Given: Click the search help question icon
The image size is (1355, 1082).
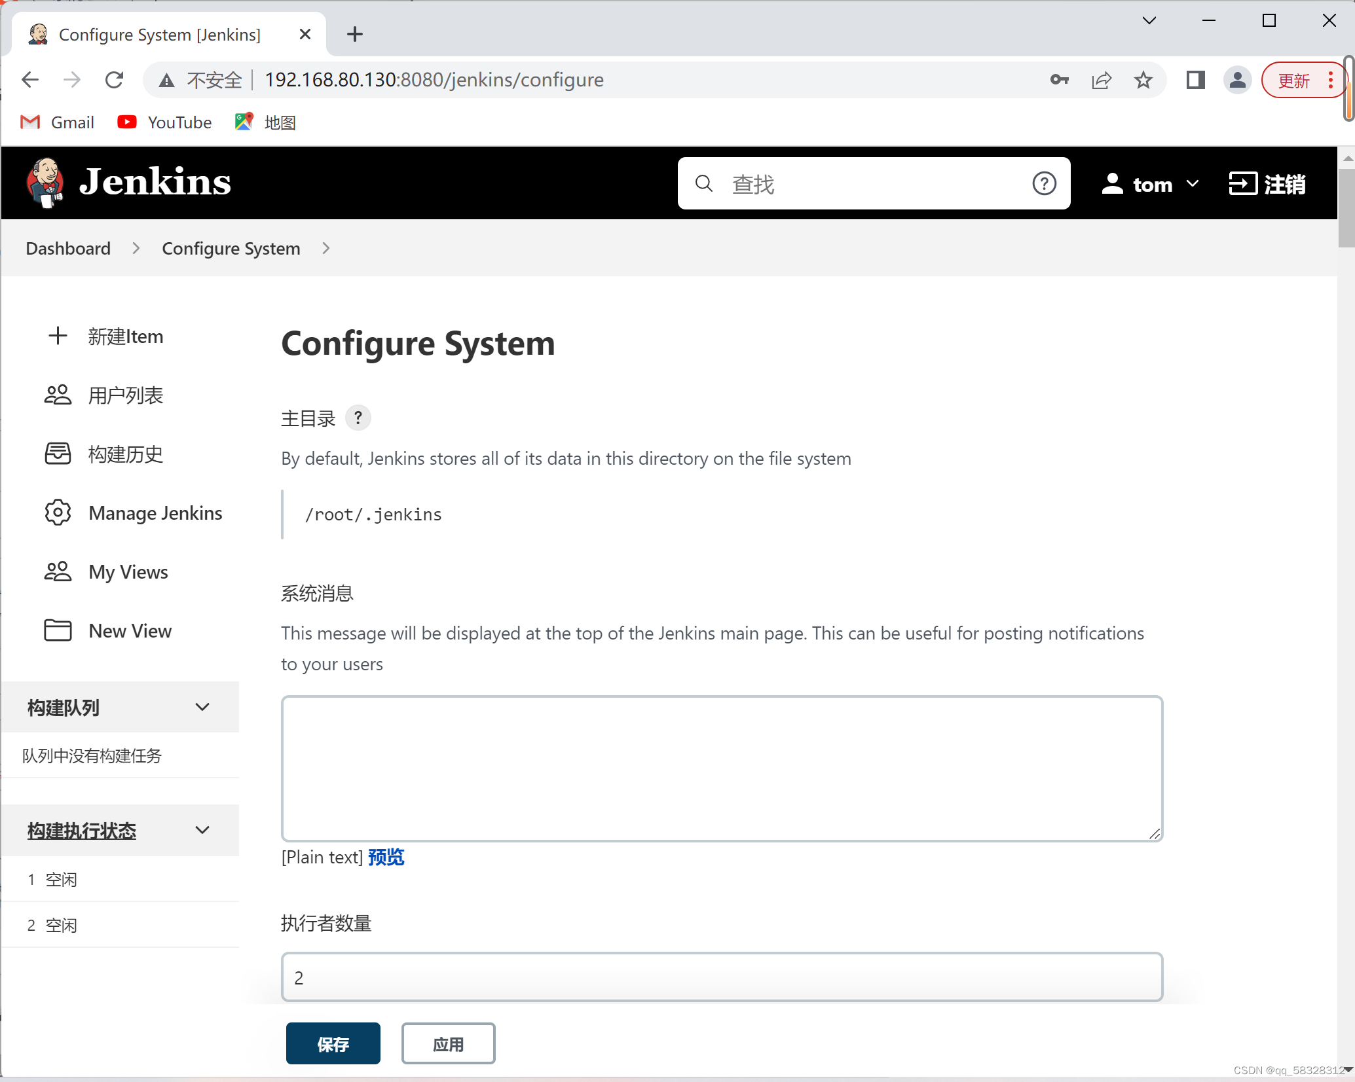Looking at the screenshot, I should pyautogui.click(x=1044, y=184).
